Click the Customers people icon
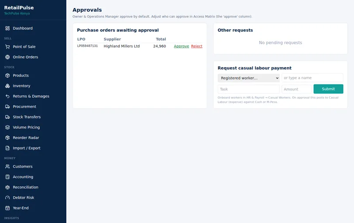 (x=8, y=166)
